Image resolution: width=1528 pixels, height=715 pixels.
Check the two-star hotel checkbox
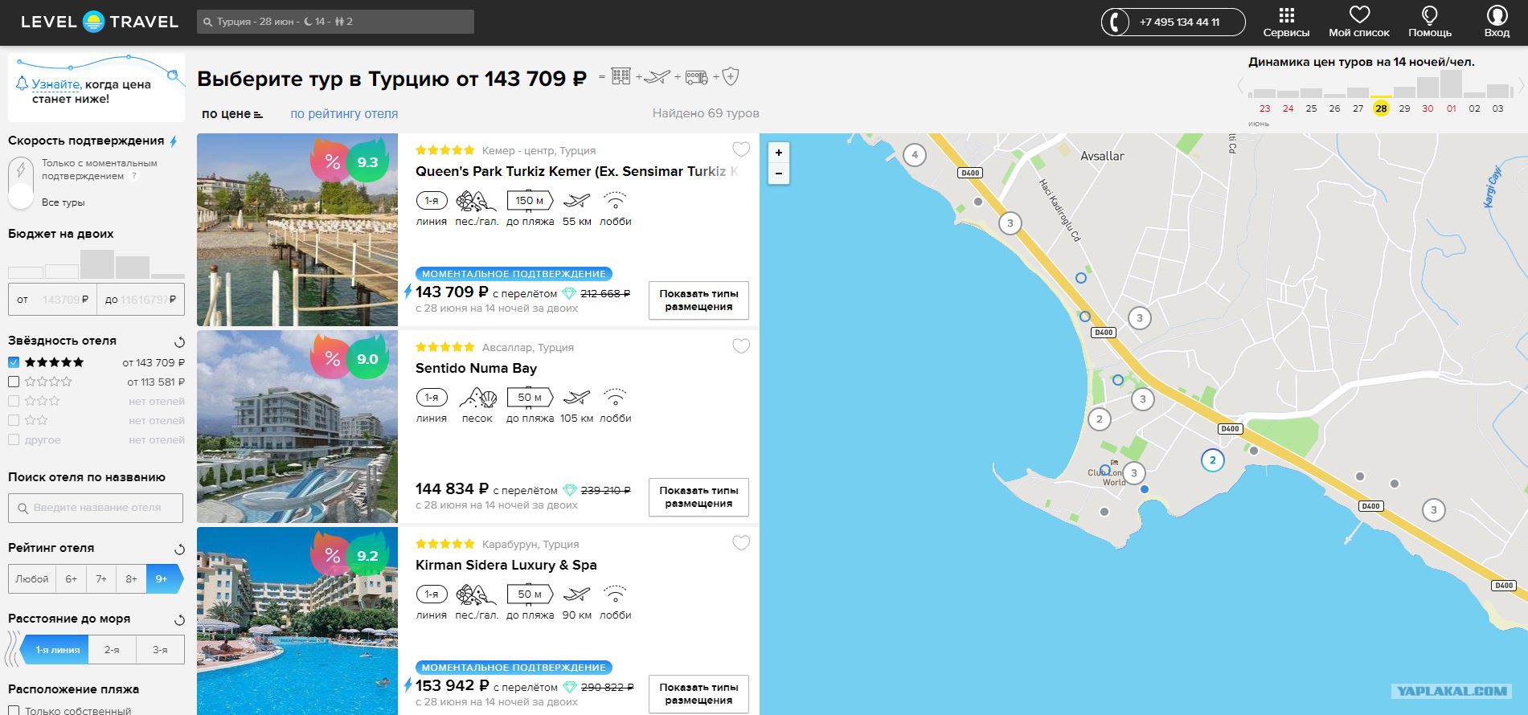(x=14, y=420)
